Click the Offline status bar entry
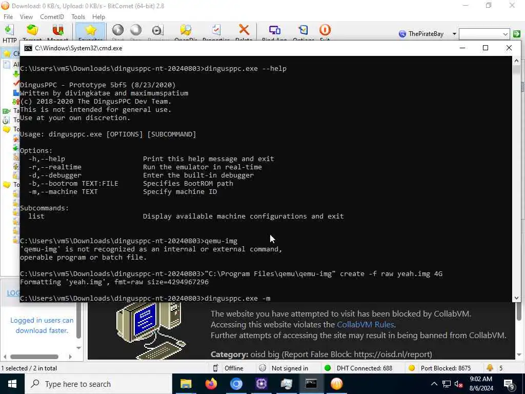This screenshot has width=525, height=394. 234,368
